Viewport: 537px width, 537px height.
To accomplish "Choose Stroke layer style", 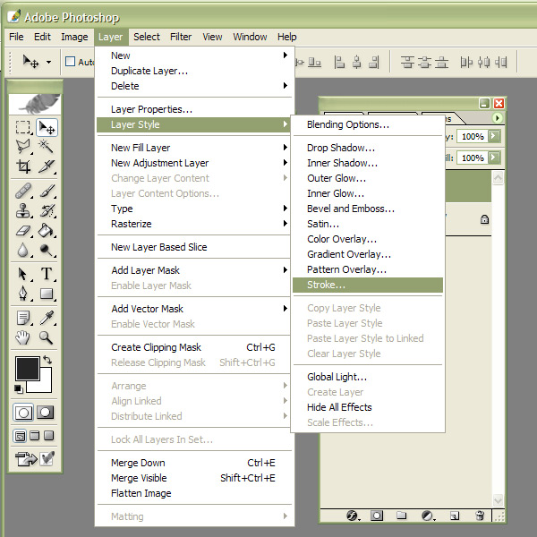I will [x=368, y=285].
